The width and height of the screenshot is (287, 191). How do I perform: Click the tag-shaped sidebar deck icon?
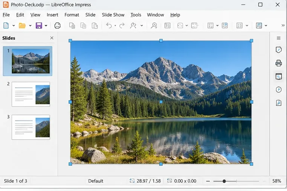point(279,50)
